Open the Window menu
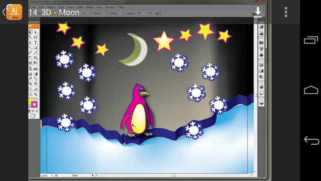The height and width of the screenshot is (181, 321). coord(110,7)
